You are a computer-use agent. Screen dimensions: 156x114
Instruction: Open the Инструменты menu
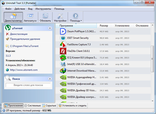[43, 9]
